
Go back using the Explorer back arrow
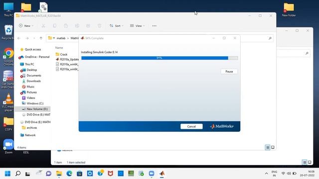click(19, 38)
